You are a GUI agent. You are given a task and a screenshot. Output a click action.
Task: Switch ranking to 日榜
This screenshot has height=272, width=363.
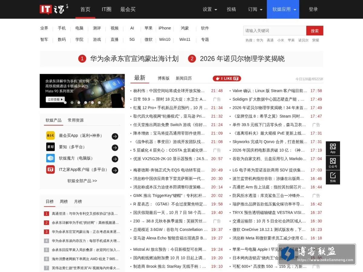click(x=50, y=202)
